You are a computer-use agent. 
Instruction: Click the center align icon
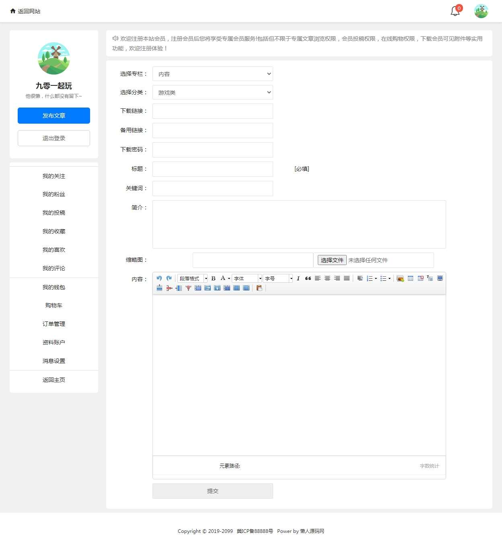[x=327, y=278]
